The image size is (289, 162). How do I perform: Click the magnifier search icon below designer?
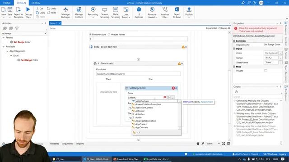pyautogui.click(x=203, y=144)
